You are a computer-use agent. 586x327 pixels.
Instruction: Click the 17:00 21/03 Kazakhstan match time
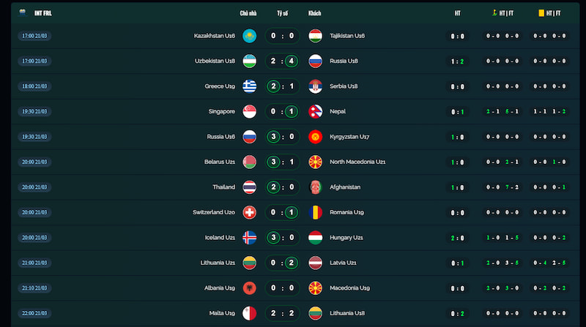(x=34, y=35)
